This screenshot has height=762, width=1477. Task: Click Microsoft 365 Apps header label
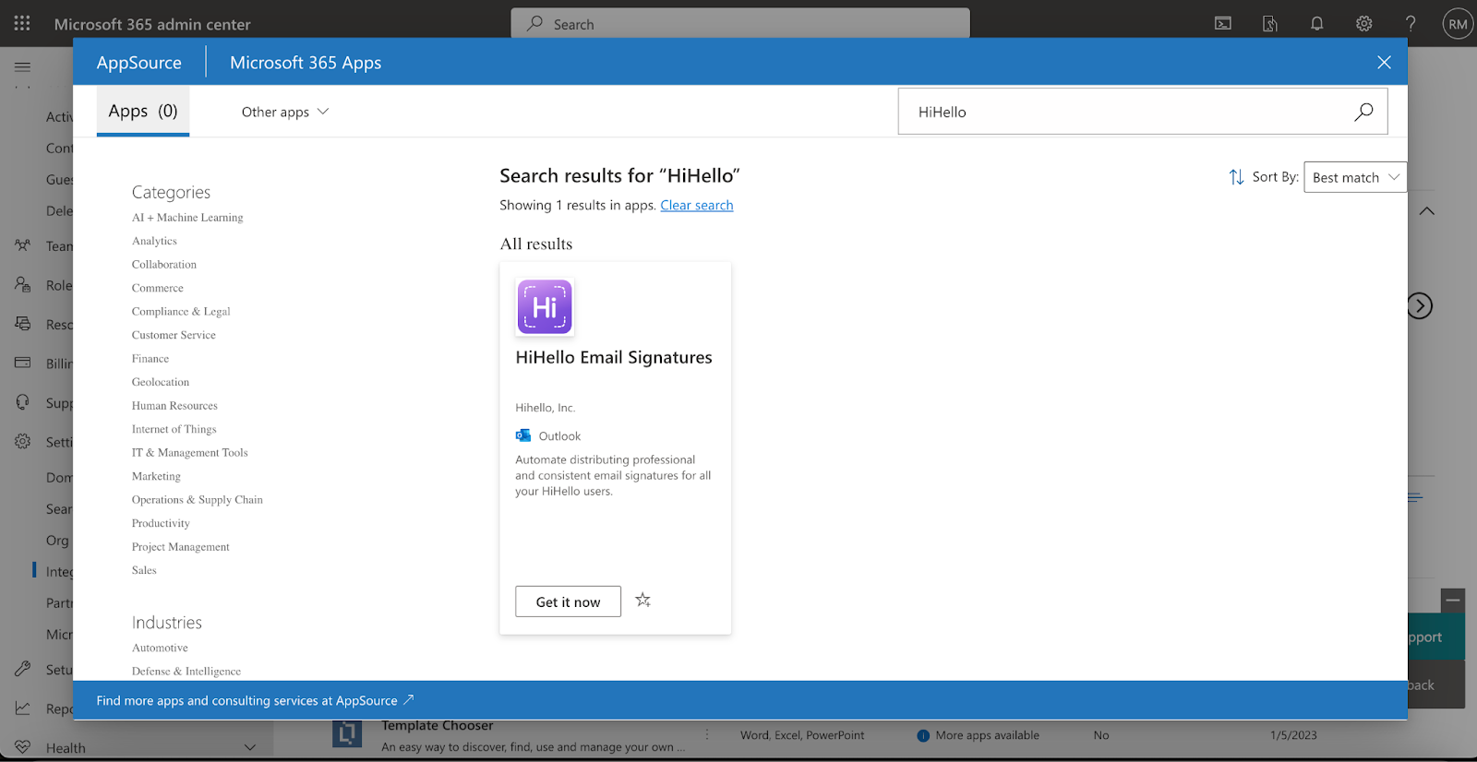click(306, 63)
